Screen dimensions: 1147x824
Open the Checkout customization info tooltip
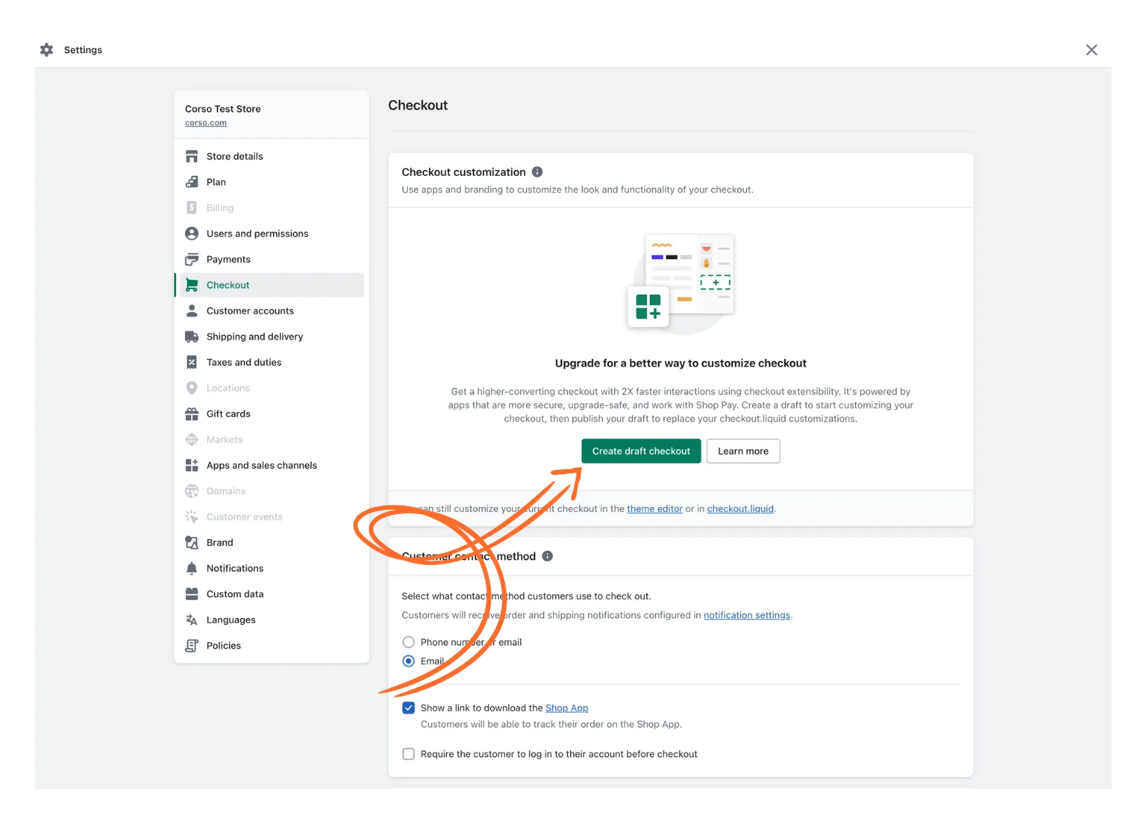click(x=537, y=172)
